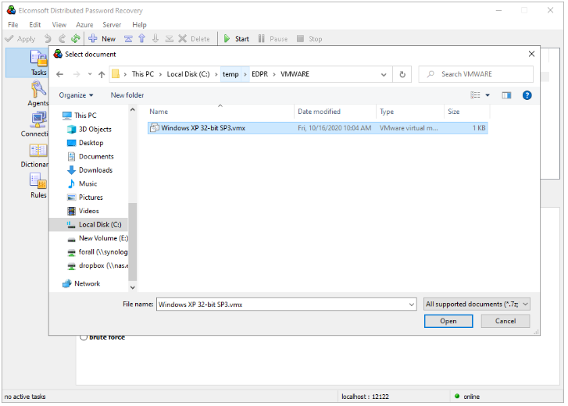
Task: Show the preview pane
Action: tap(506, 95)
